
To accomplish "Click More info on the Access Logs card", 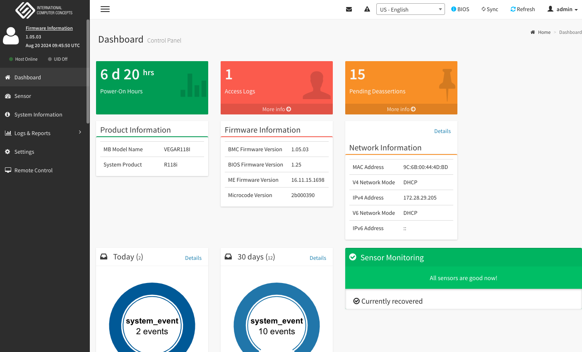I will click(277, 109).
